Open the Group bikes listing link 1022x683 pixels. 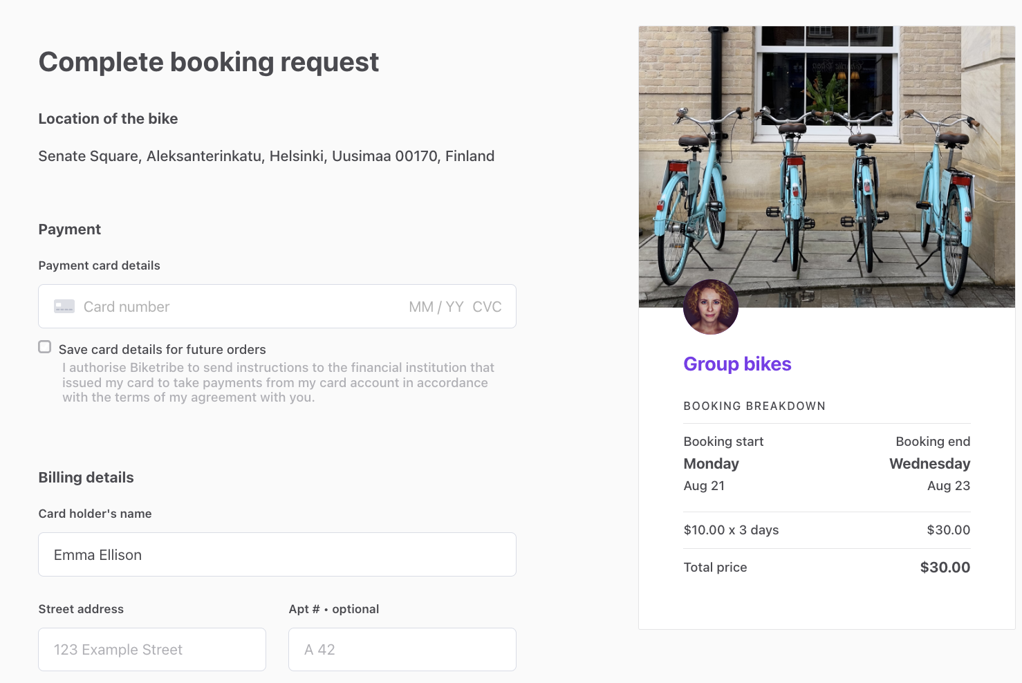coord(737,364)
